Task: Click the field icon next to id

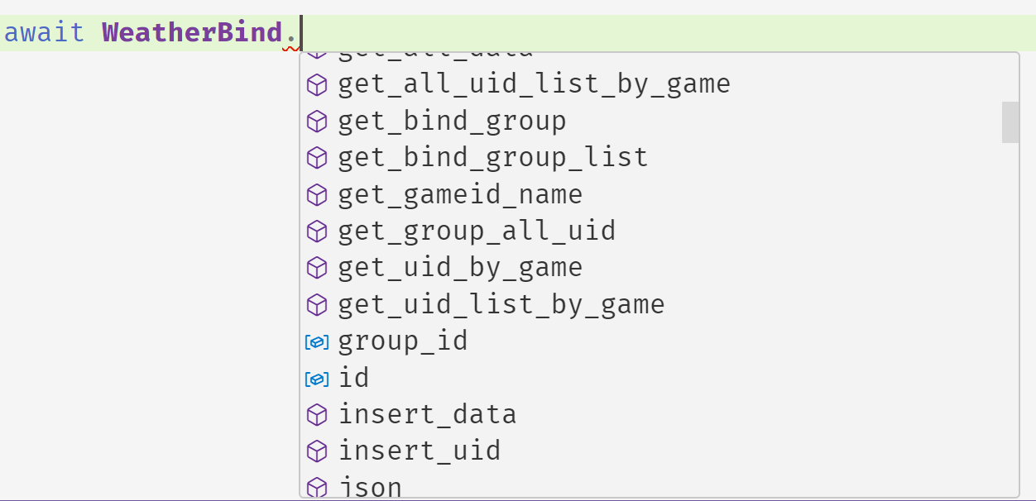Action: (x=317, y=379)
